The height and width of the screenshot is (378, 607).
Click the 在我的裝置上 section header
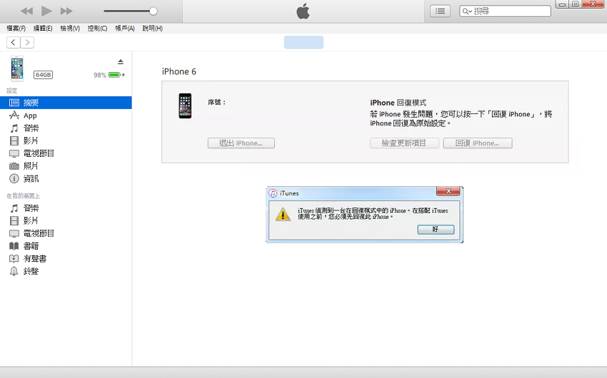[24, 196]
